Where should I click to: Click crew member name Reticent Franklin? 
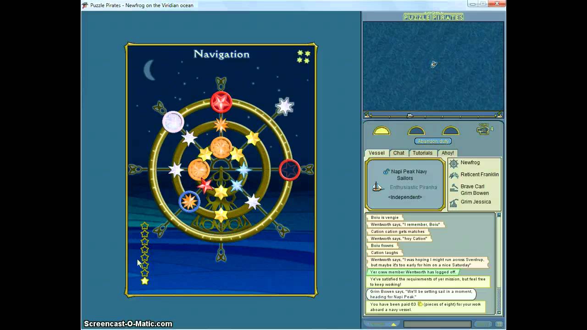[480, 175]
